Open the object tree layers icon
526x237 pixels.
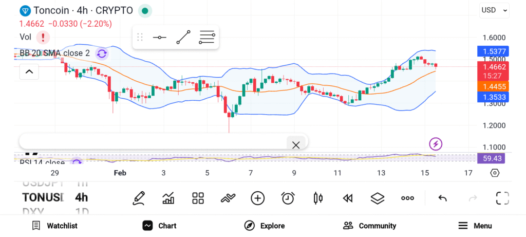[x=378, y=198]
